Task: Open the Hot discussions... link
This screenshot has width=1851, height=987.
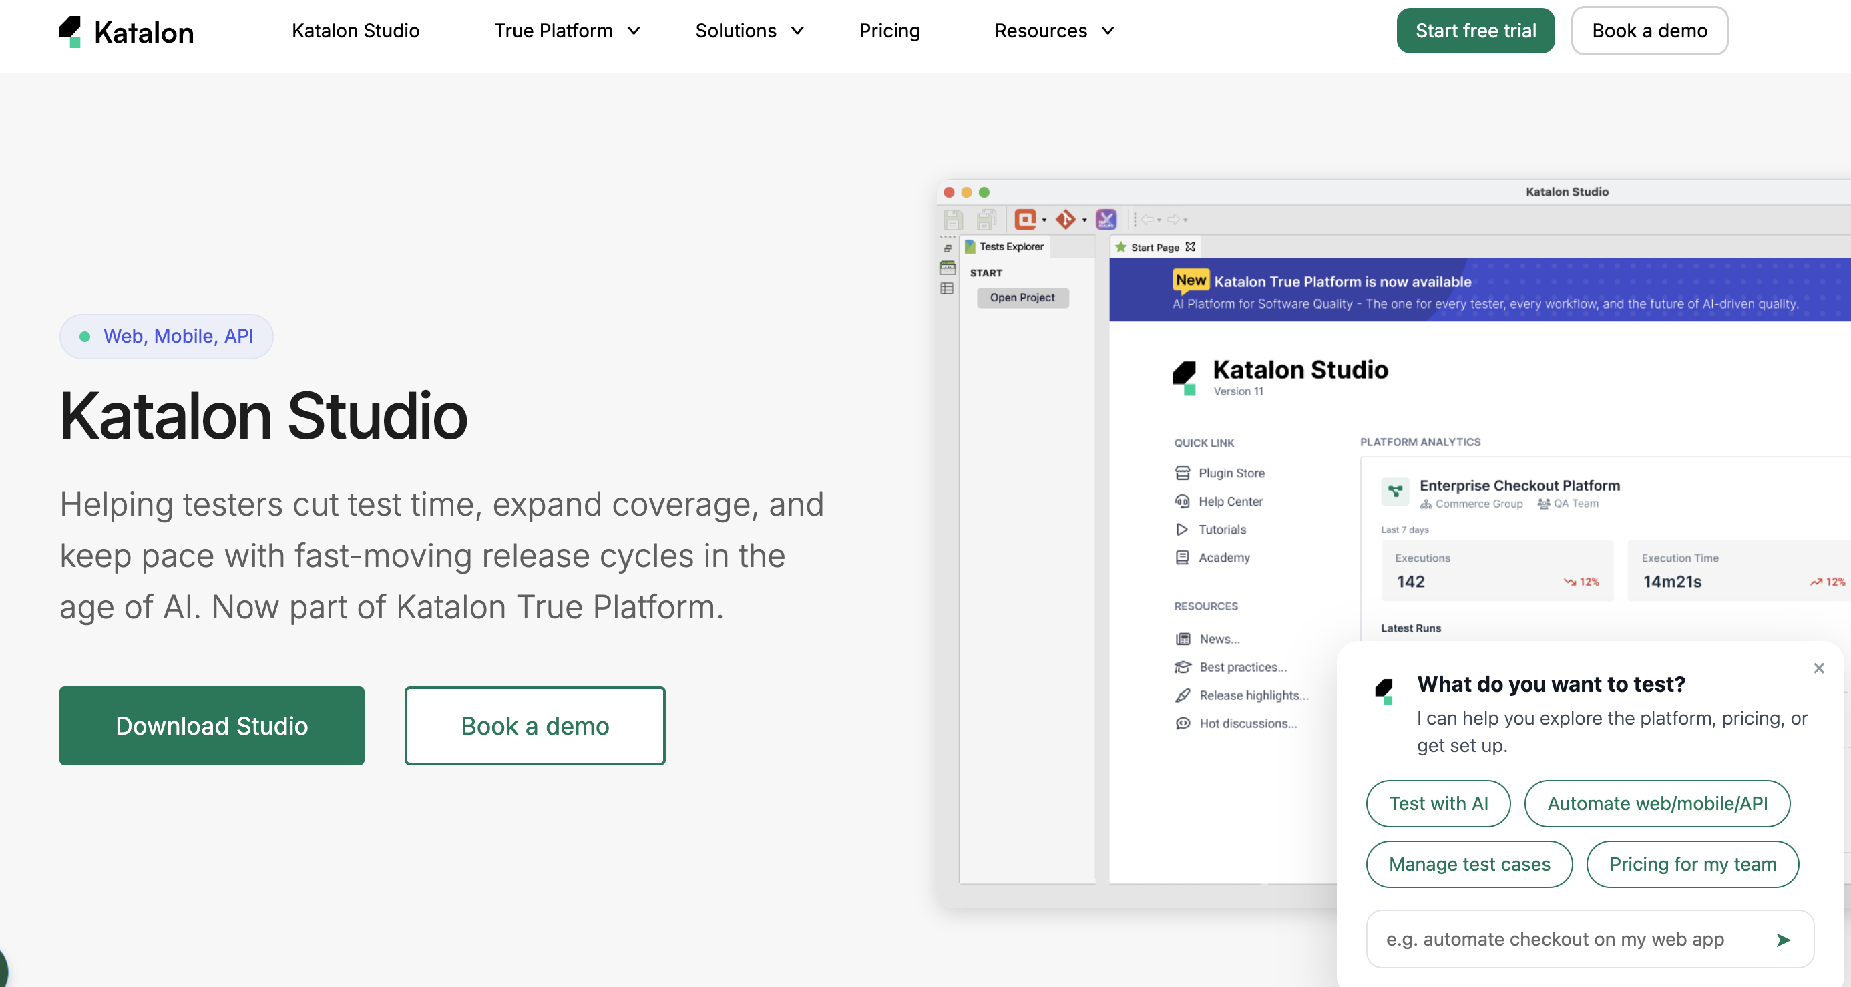Action: pos(1248,723)
